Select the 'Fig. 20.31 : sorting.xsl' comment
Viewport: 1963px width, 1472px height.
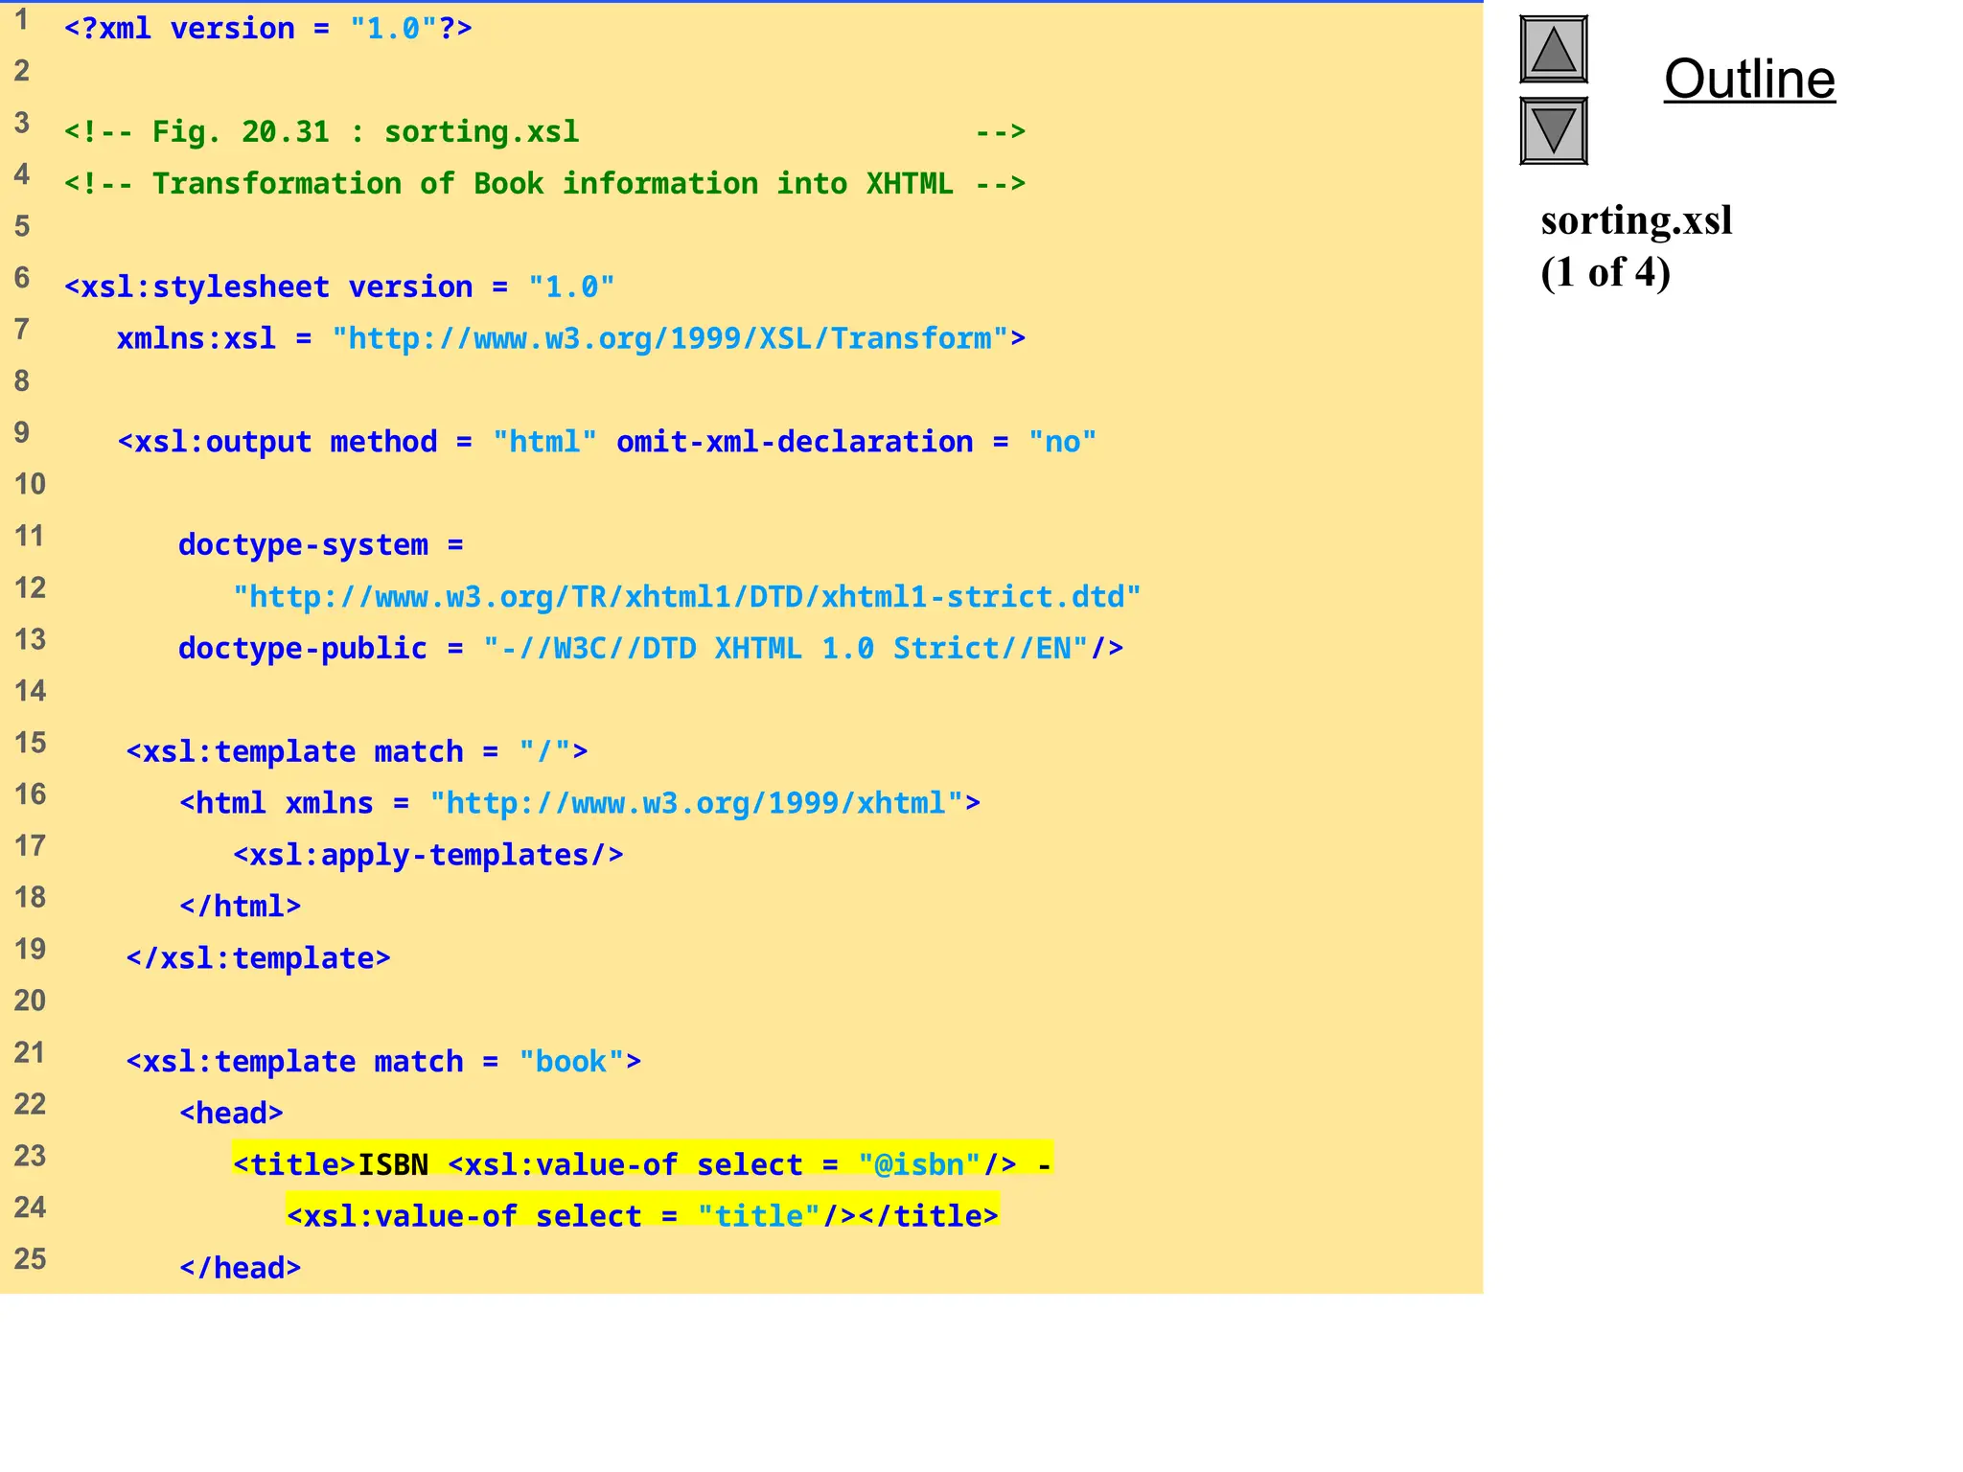(544, 131)
